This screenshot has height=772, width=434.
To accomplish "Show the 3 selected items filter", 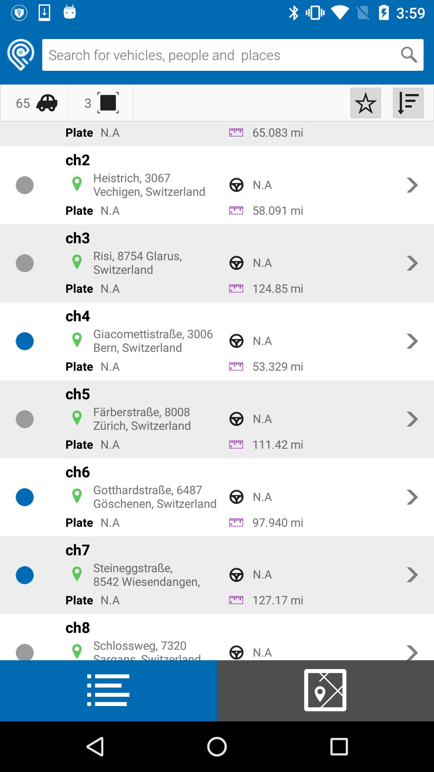I will tap(101, 103).
